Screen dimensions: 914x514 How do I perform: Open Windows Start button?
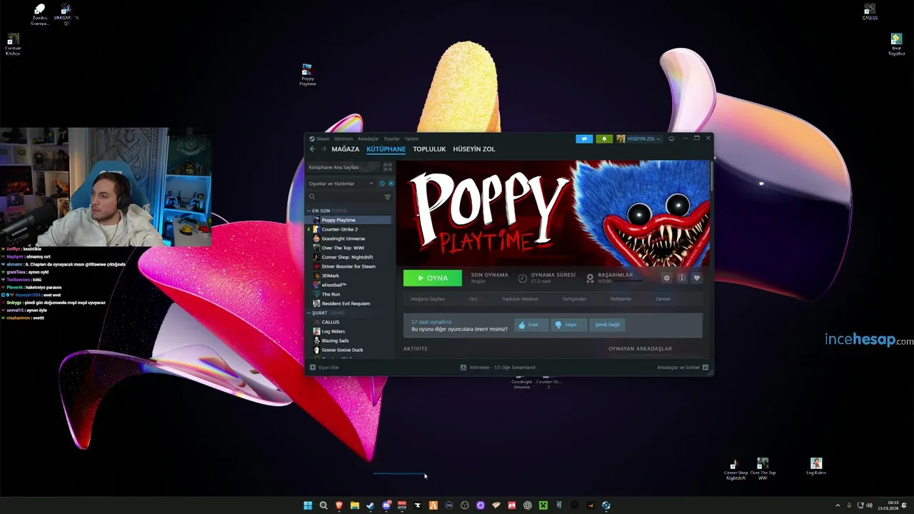[x=308, y=505]
